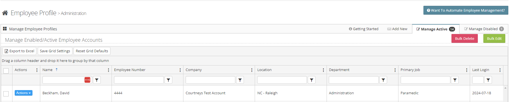Click the Last Login filter funnel icon
Screen dimensions: 510x102
(x=488, y=80)
